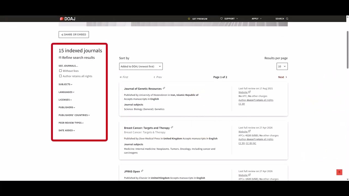Click the share icon in Share or Embed

coord(62,35)
